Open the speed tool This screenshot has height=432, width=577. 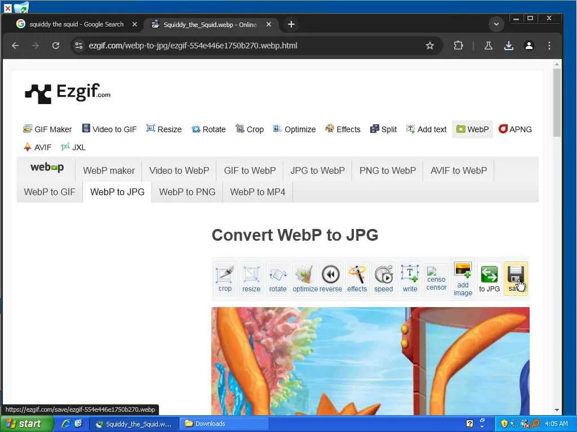[x=383, y=278]
